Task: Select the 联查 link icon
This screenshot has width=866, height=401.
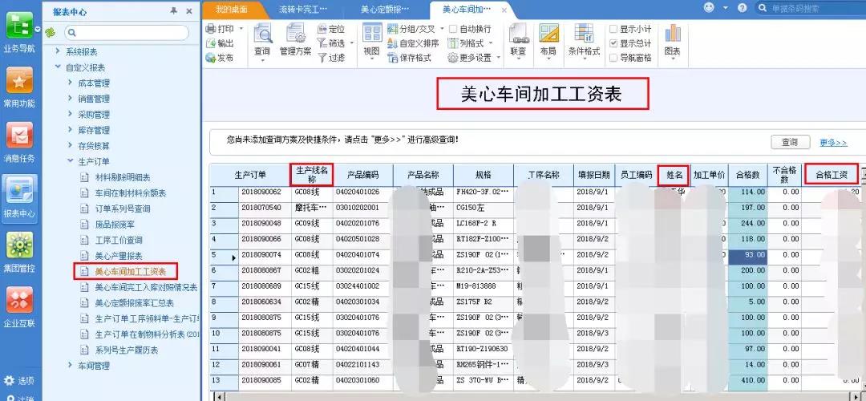Action: coord(519,34)
